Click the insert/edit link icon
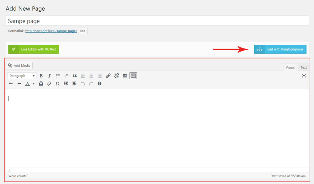Screen dimensions: 314x184 pyautogui.click(x=108, y=76)
